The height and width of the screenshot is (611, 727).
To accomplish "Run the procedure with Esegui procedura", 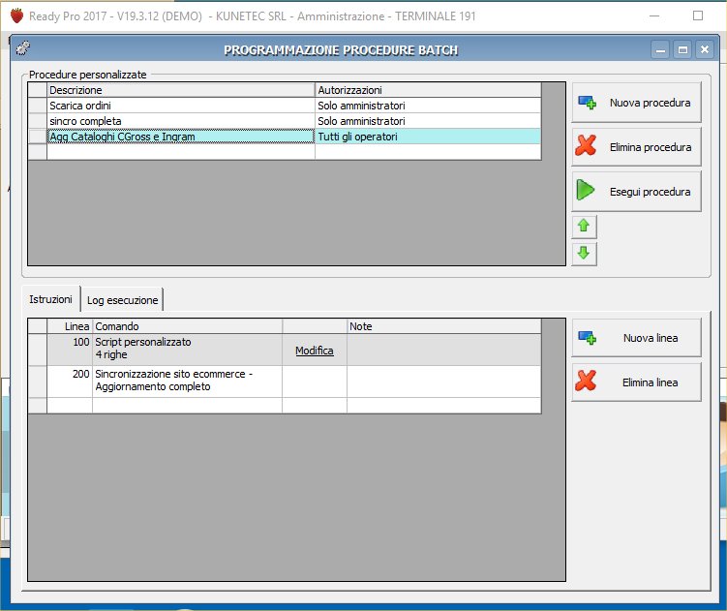I will tap(636, 192).
